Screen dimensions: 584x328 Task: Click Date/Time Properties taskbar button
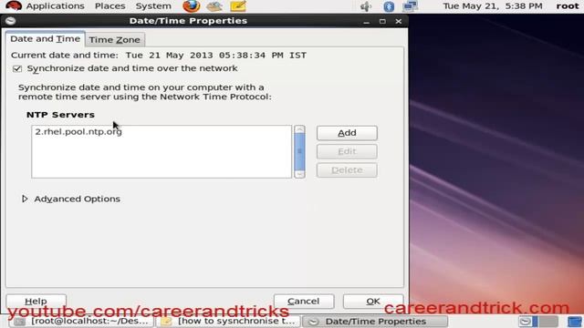point(375,322)
